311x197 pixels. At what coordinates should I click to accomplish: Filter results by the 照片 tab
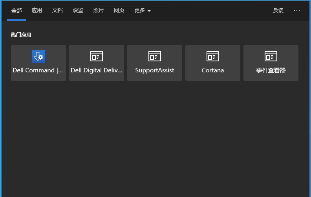pyautogui.click(x=99, y=10)
